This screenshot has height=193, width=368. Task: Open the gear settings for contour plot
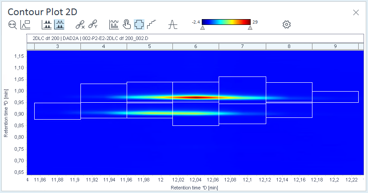(287, 24)
